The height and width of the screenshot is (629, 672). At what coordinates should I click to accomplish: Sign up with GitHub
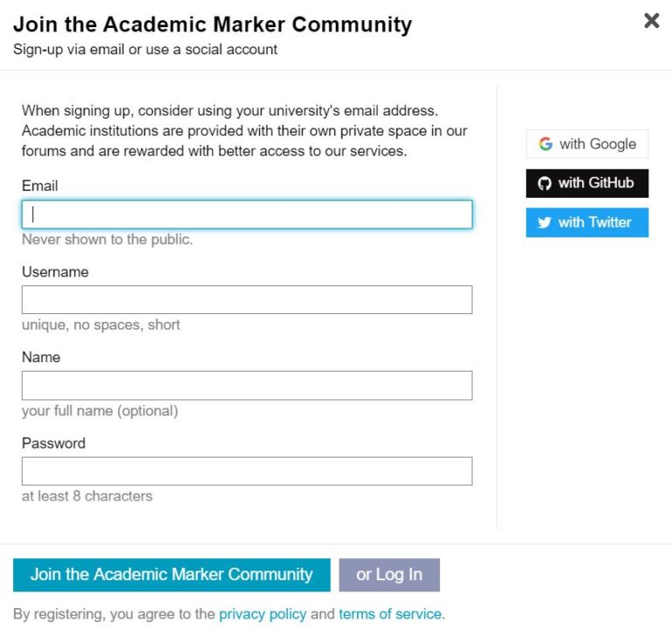point(587,184)
